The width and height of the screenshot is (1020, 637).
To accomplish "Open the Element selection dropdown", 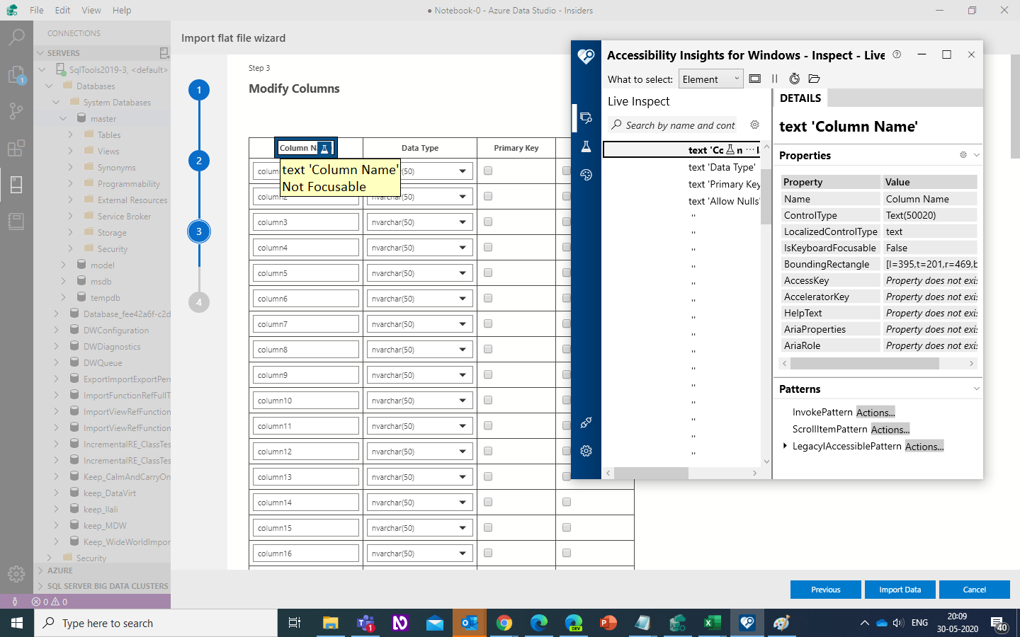I will 710,79.
